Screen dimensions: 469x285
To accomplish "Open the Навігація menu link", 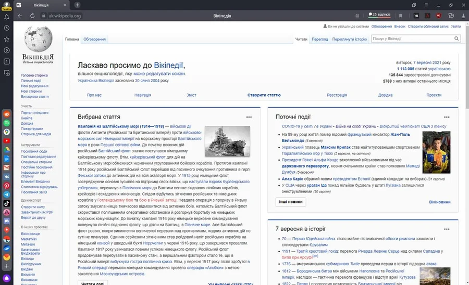I will pyautogui.click(x=143, y=95).
